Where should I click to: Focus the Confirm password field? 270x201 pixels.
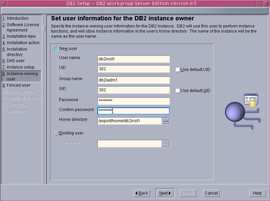[134, 111]
